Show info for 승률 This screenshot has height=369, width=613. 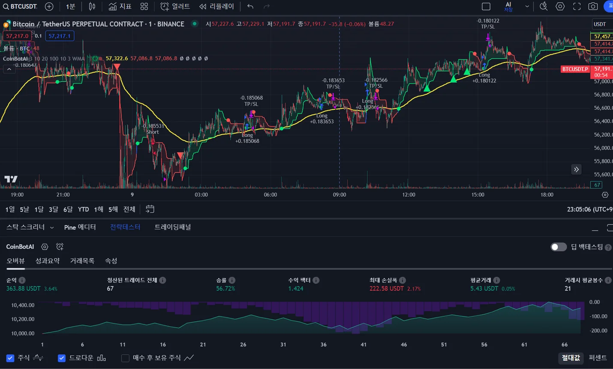[x=232, y=280]
